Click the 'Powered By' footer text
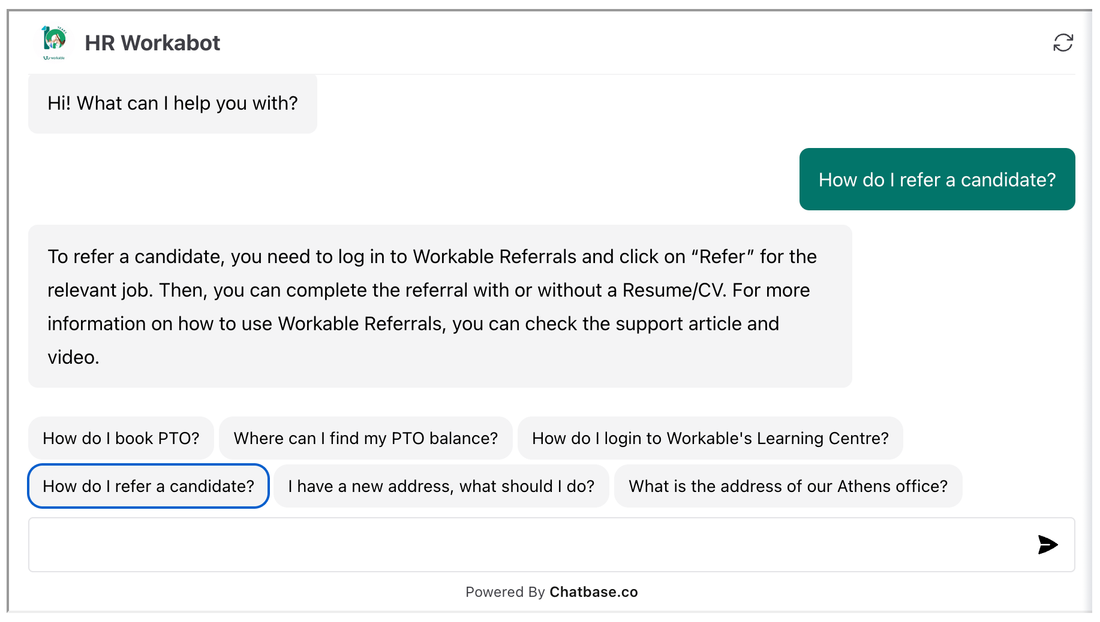The image size is (1100, 622). click(505, 592)
